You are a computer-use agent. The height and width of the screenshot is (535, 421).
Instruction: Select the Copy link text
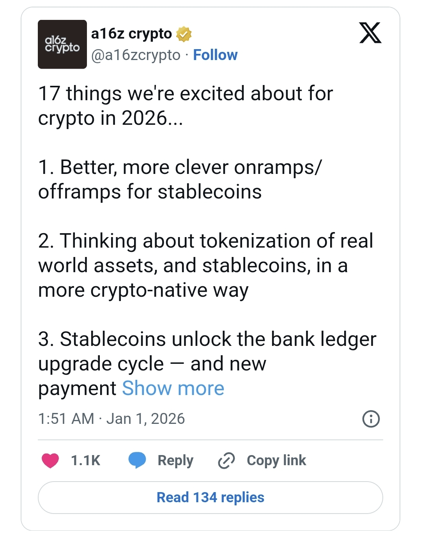(x=276, y=461)
